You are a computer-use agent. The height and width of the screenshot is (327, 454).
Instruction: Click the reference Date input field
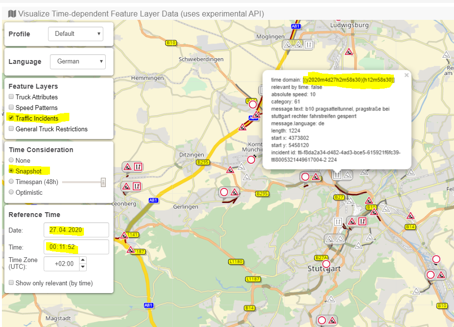coord(76,230)
